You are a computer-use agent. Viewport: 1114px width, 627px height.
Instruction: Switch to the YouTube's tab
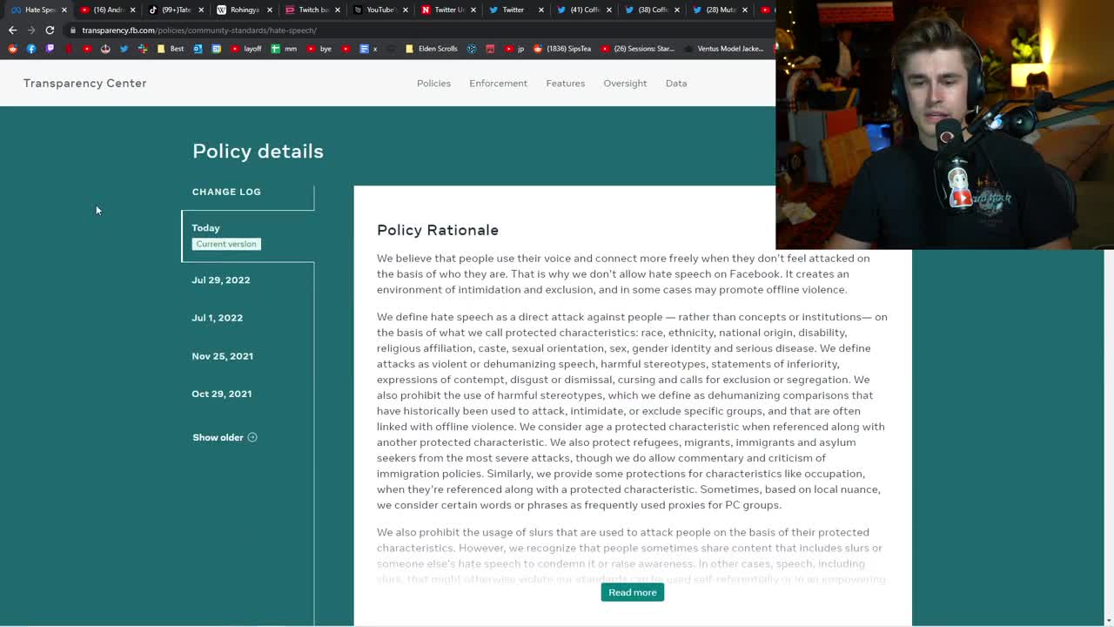point(379,10)
